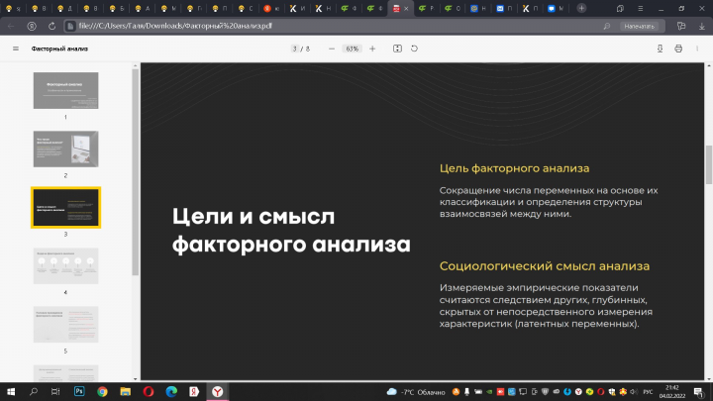Image resolution: width=713 pixels, height=401 pixels.
Task: Open the page 2 thumbnail
Action: [x=66, y=150]
